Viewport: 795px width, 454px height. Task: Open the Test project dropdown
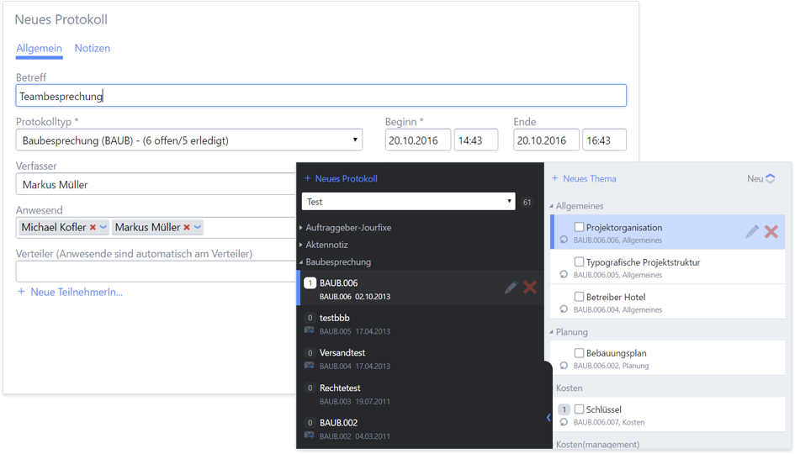(408, 202)
